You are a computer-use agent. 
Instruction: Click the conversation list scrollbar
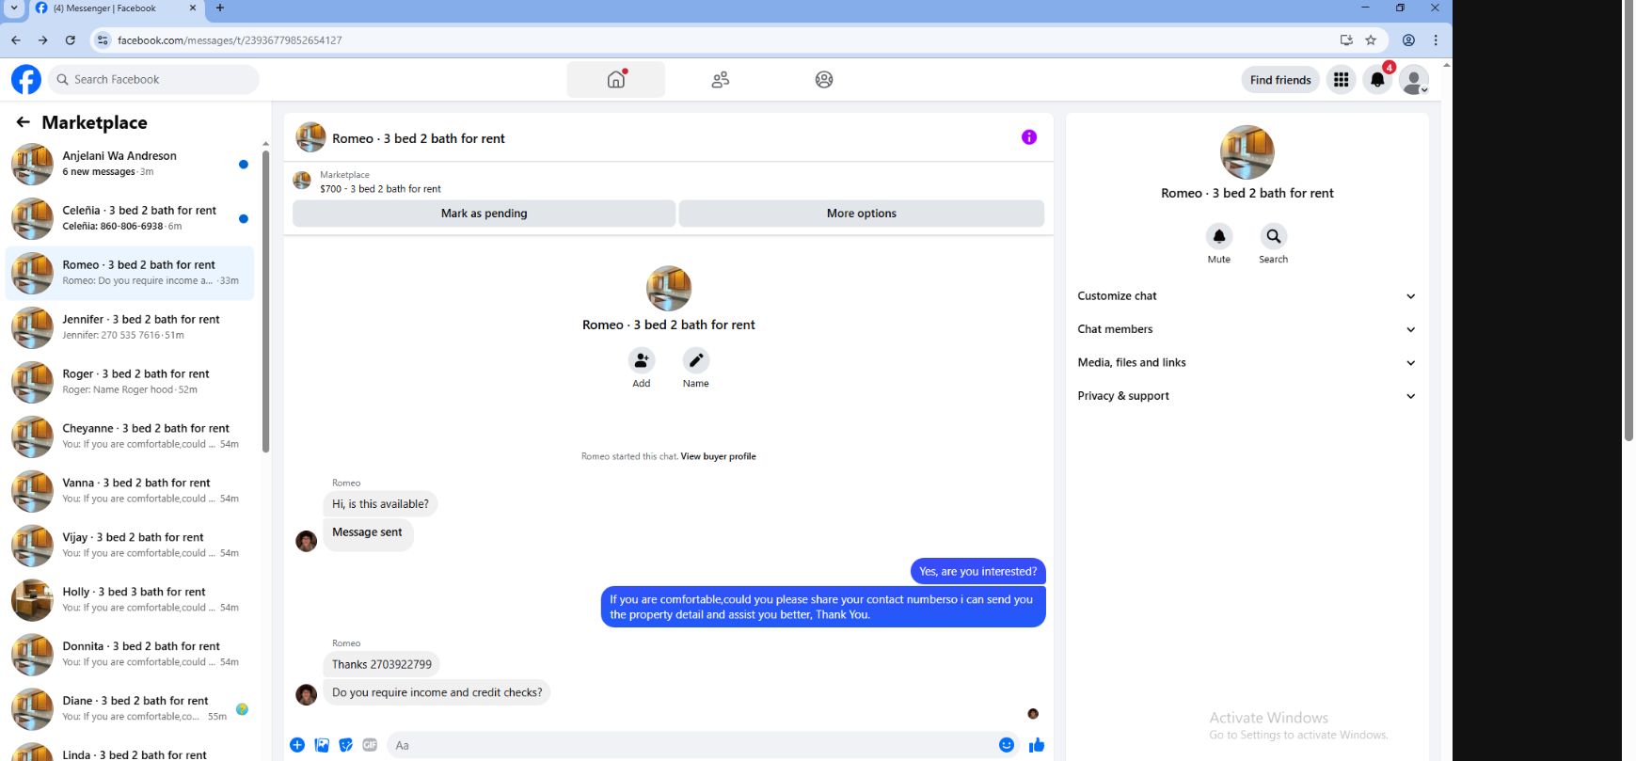point(265,301)
